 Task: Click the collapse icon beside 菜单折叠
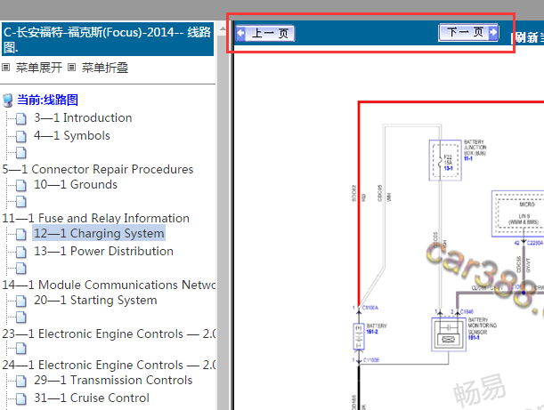(x=71, y=68)
